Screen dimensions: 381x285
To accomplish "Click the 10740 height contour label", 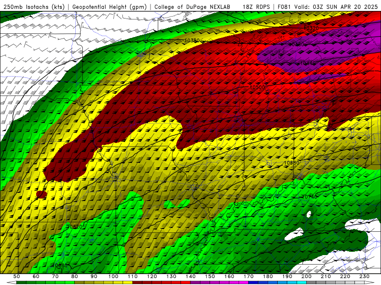I will pyautogui.click(x=309, y=197).
